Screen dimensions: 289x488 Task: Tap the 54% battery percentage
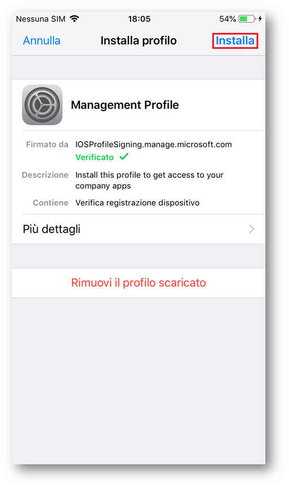pos(228,19)
